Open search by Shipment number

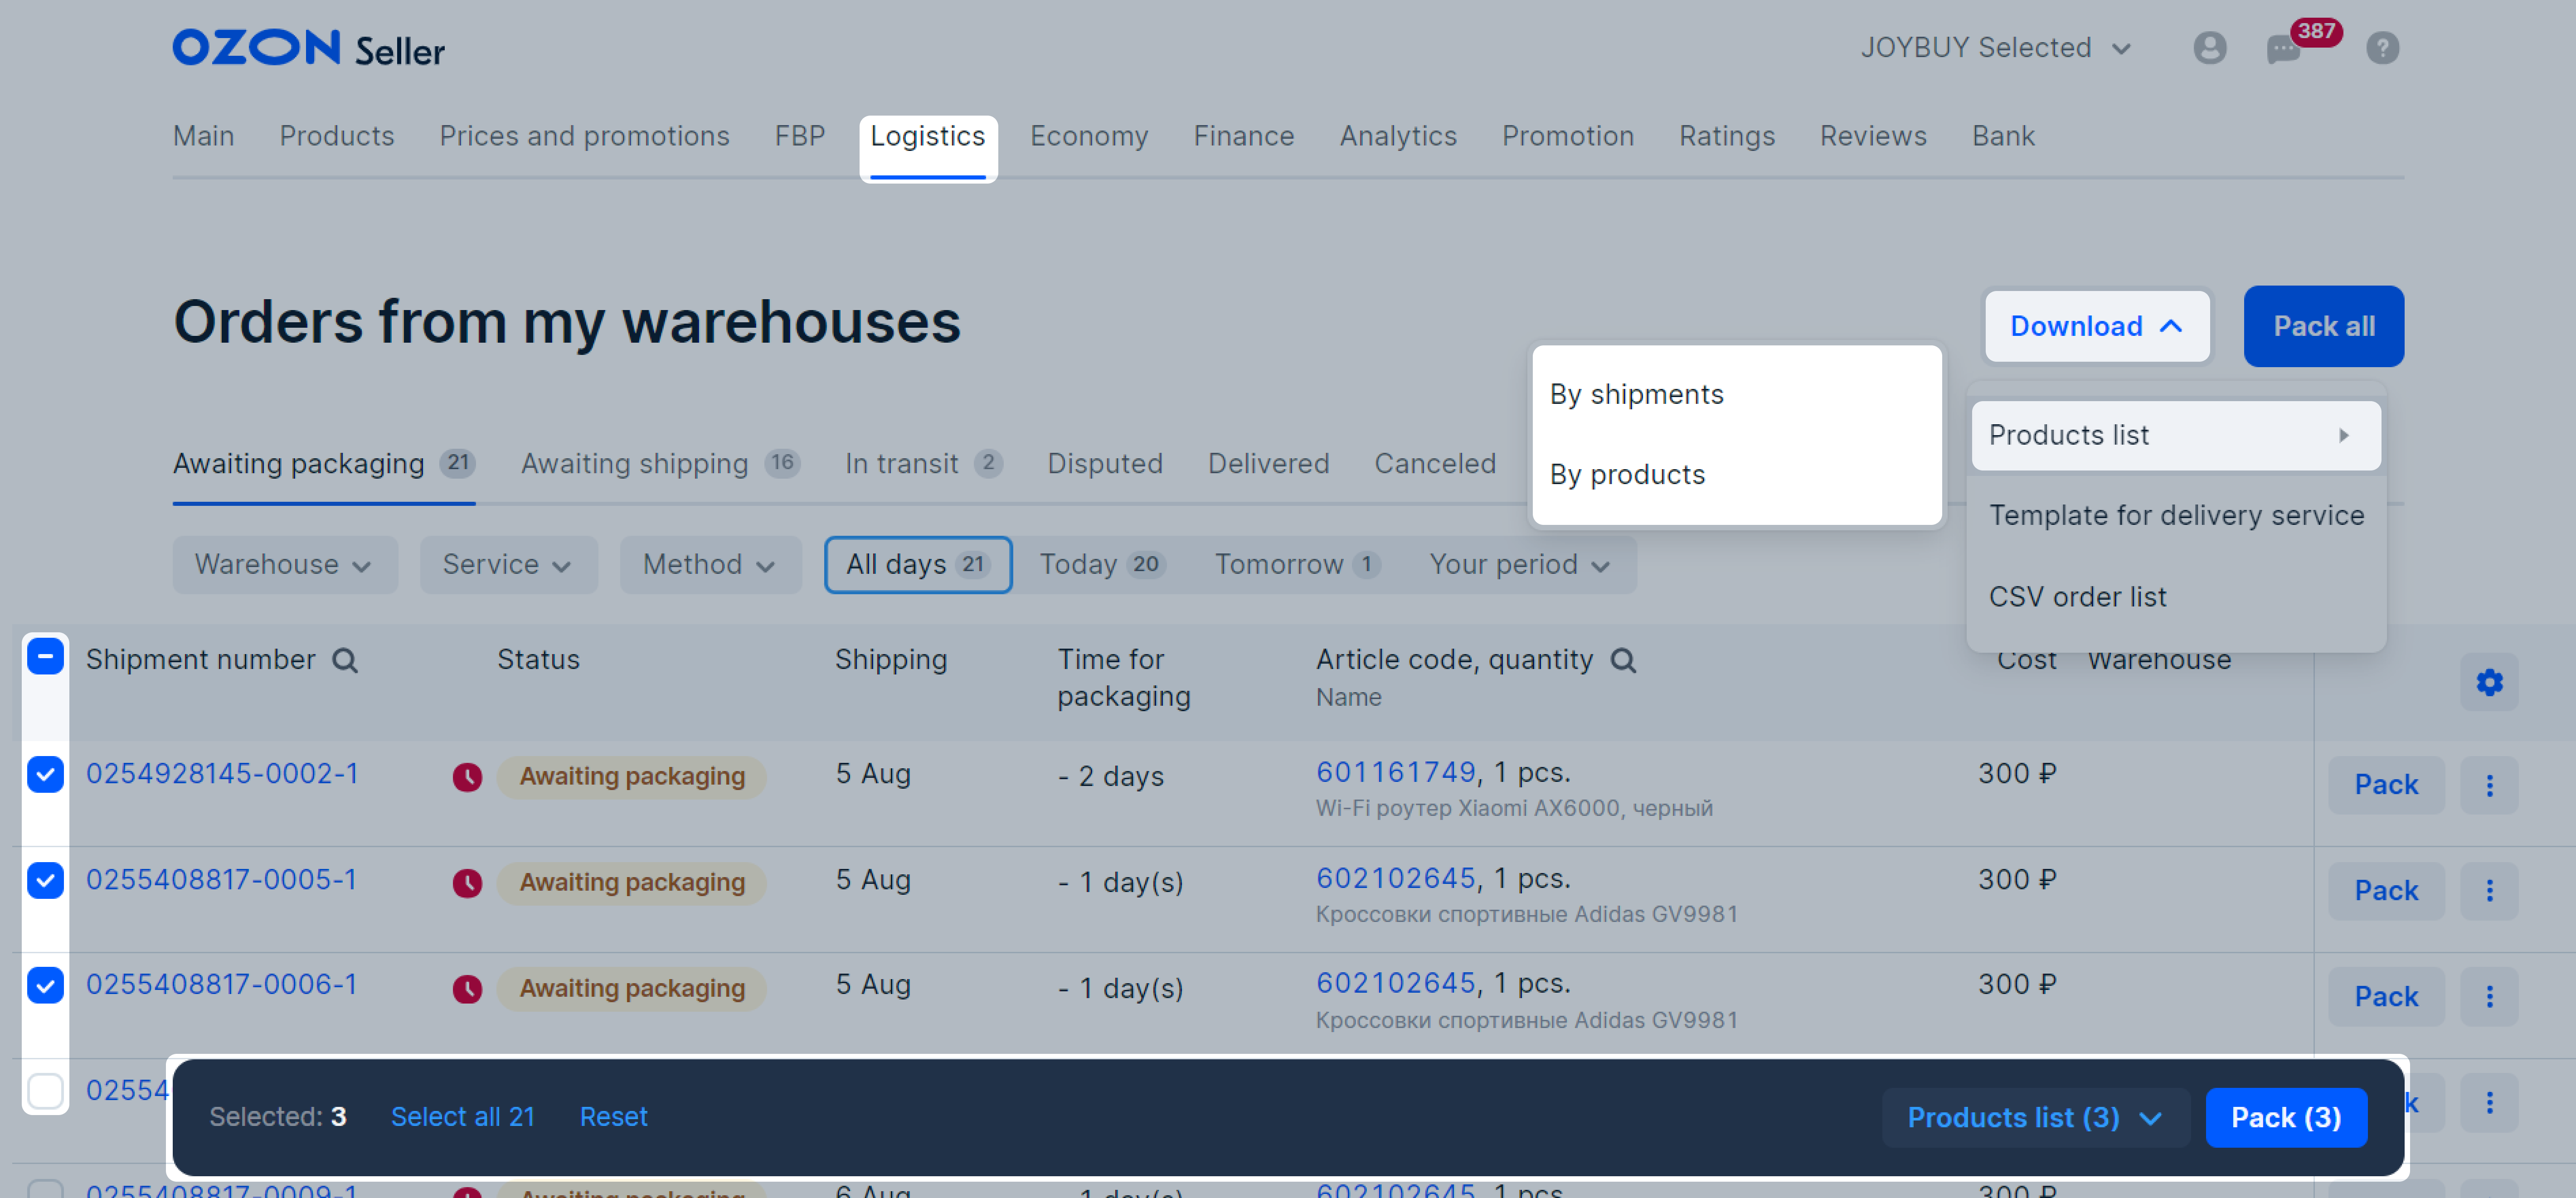345,660
